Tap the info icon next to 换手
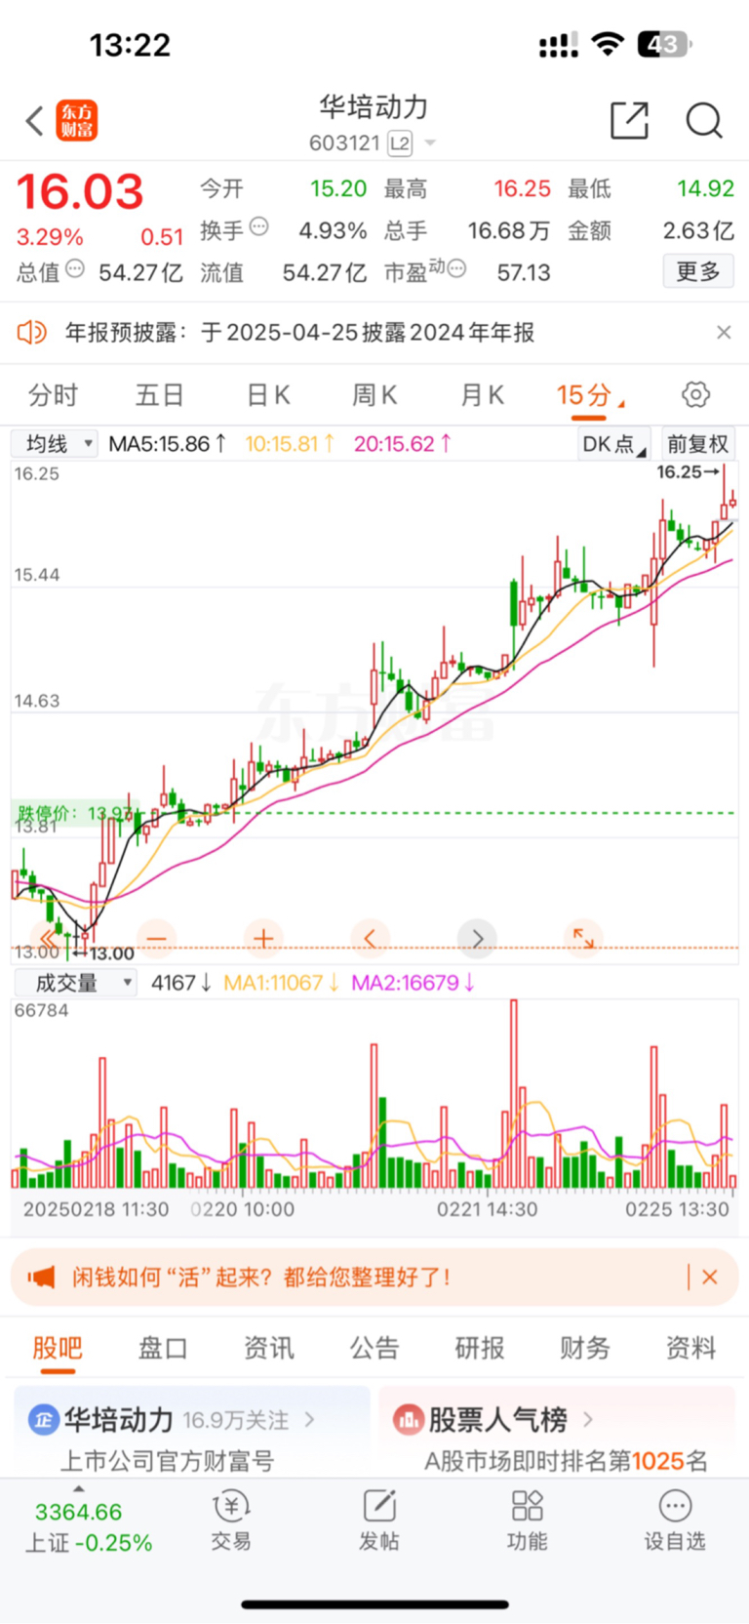This screenshot has height=1624, width=749. click(258, 226)
